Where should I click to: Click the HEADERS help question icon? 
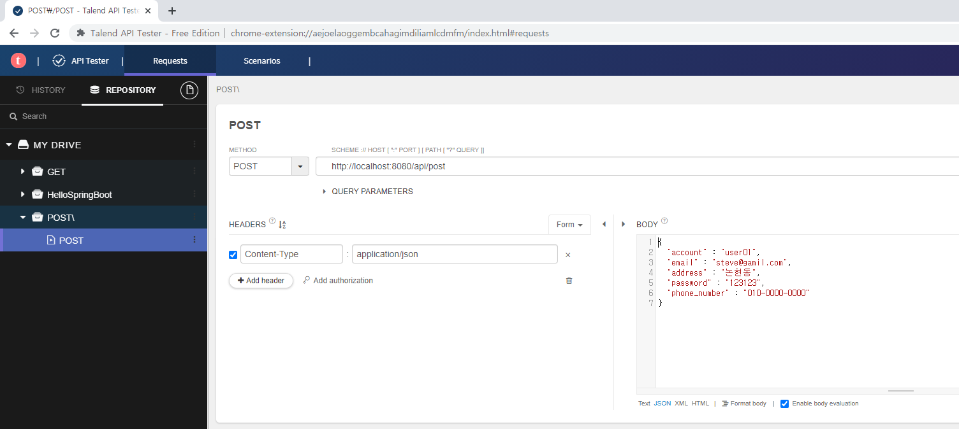tap(272, 222)
